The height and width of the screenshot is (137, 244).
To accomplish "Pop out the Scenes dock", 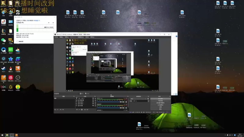I will [x=74, y=97].
